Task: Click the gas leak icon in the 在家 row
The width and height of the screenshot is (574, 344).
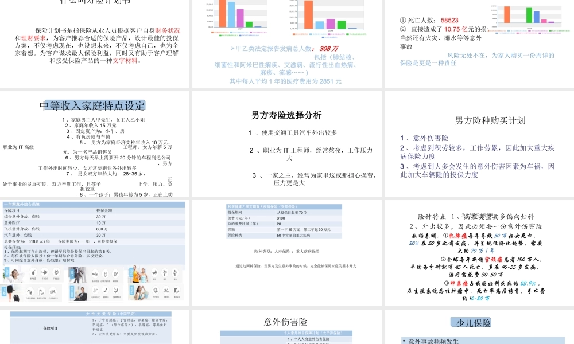Action: [34, 273]
